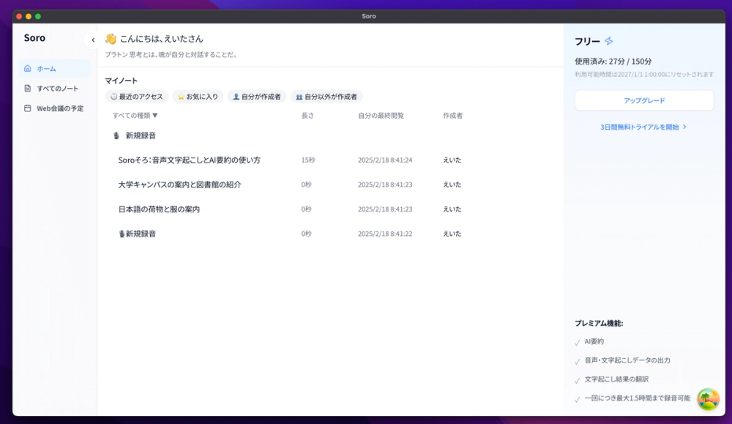
Task: Click the star icon in お気に入り chip
Action: click(x=181, y=97)
